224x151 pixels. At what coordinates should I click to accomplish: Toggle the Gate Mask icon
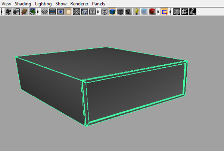(68, 12)
